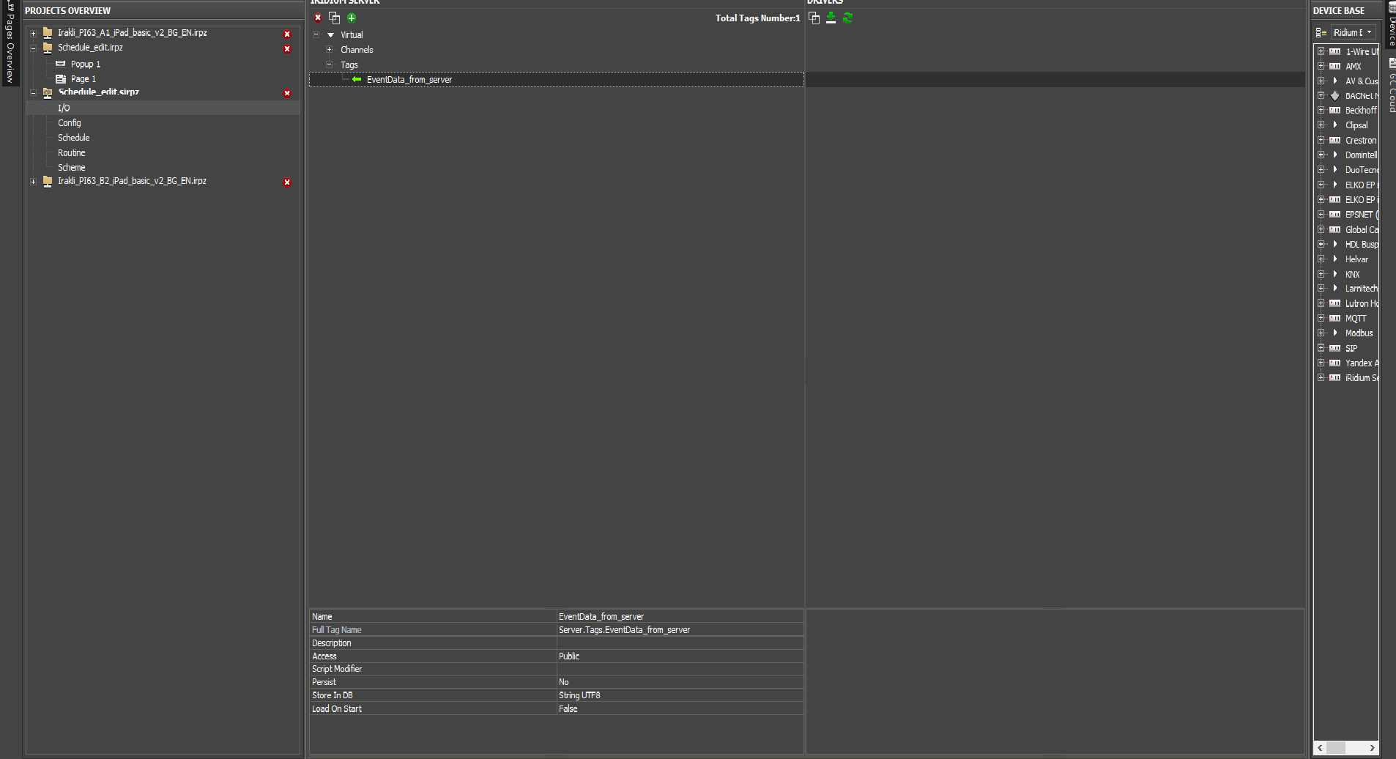The image size is (1396, 759).
Task: Expand the Irakli_PI63_A1 project tree node
Action: (x=33, y=33)
